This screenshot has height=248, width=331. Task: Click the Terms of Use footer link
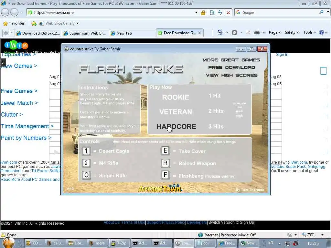coord(133,222)
